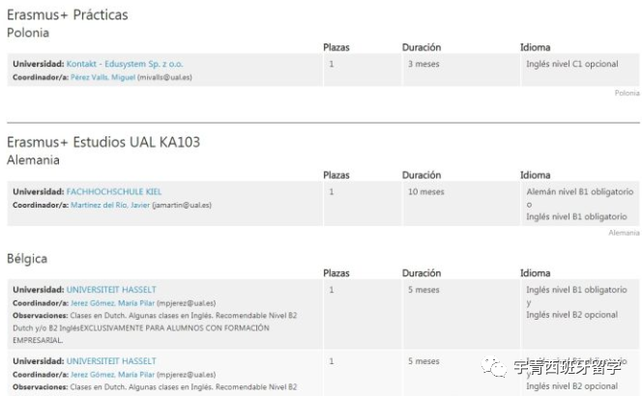The width and height of the screenshot is (642, 396).
Task: Click the jamartin@ual.es email address
Action: [x=184, y=205]
